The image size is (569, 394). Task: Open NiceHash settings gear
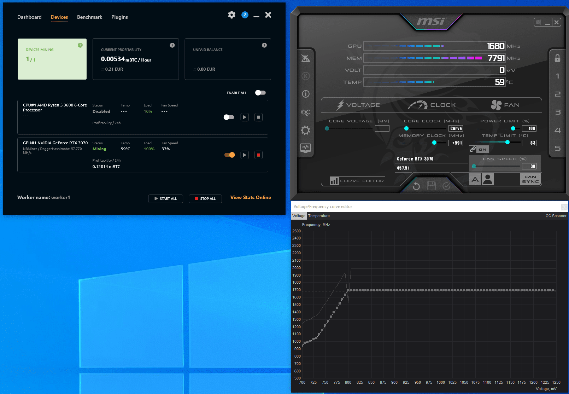231,15
